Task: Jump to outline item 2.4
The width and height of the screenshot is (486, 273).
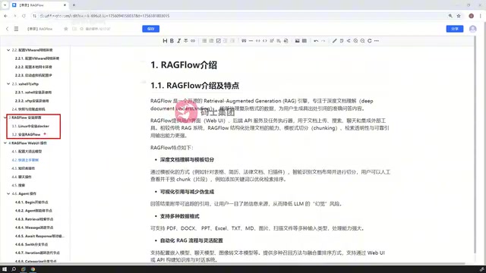Action: click(x=28, y=109)
